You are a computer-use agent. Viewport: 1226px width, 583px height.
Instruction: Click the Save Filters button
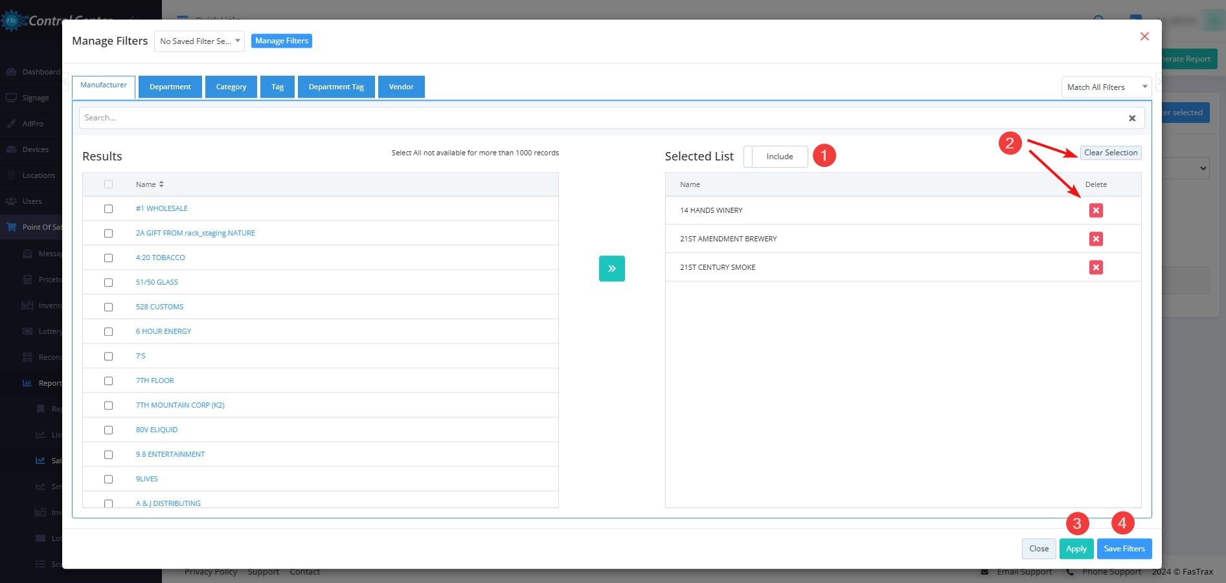pos(1124,549)
